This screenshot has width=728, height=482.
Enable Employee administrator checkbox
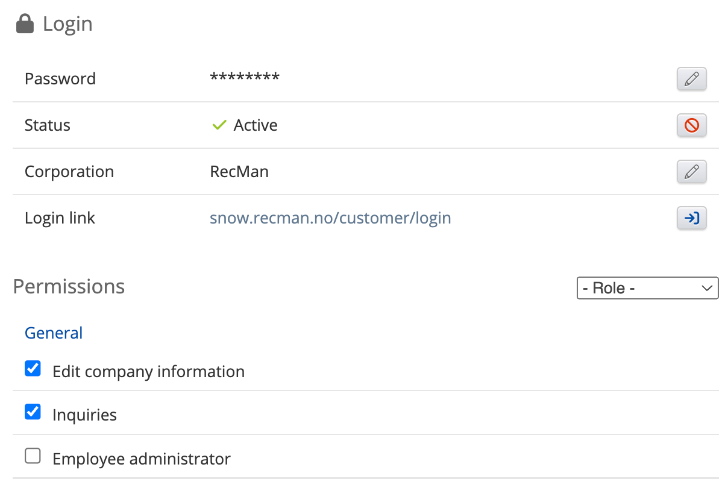(x=33, y=456)
